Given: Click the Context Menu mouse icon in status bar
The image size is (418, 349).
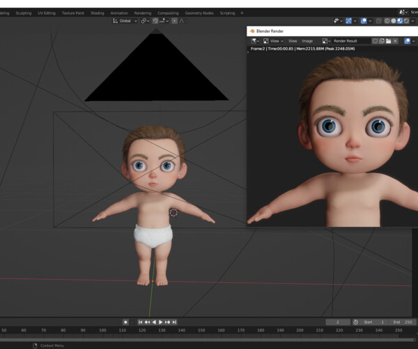Looking at the screenshot, I should coord(35,346).
